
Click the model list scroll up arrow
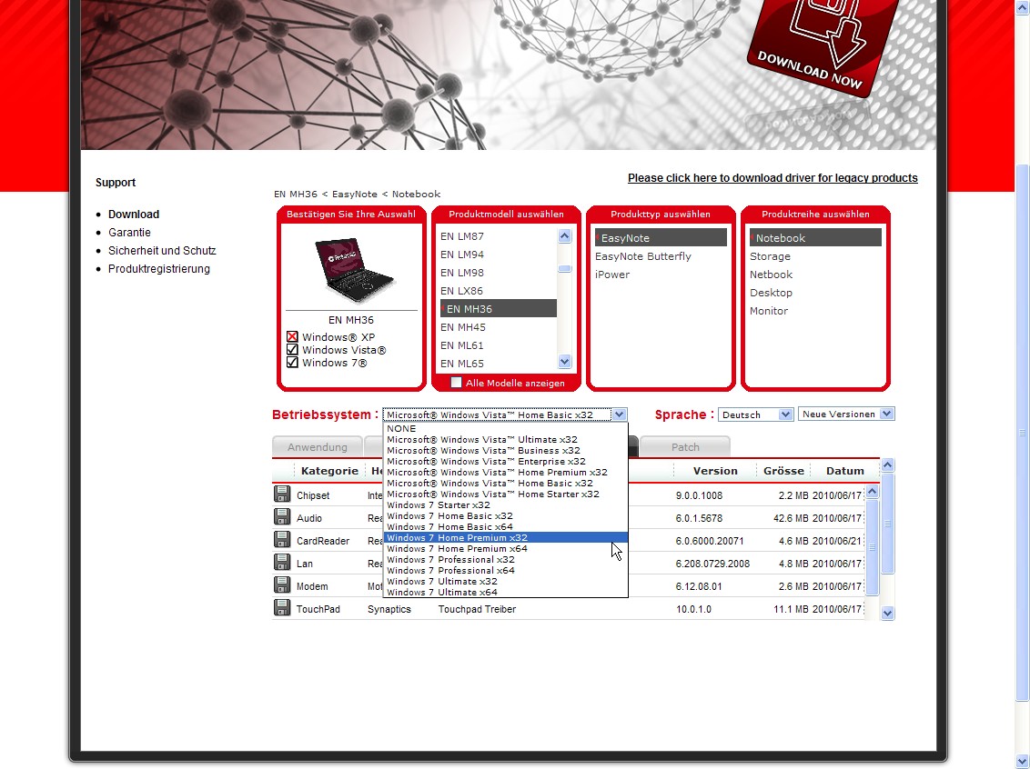[565, 236]
